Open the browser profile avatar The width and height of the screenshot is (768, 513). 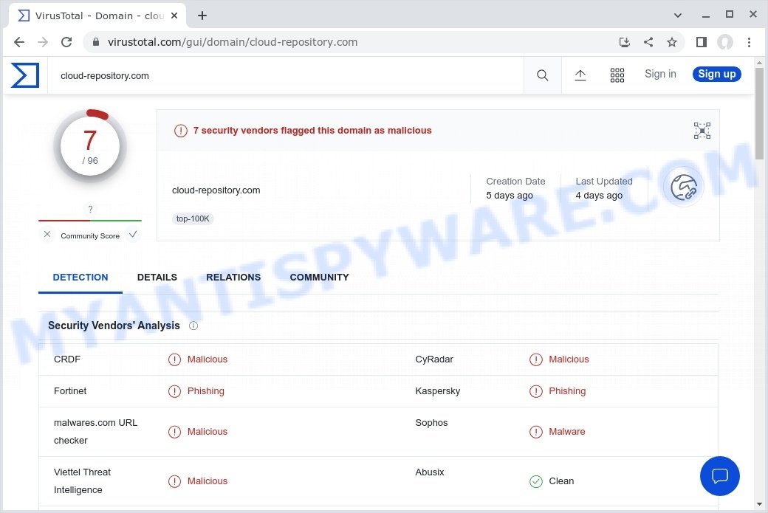pos(725,42)
